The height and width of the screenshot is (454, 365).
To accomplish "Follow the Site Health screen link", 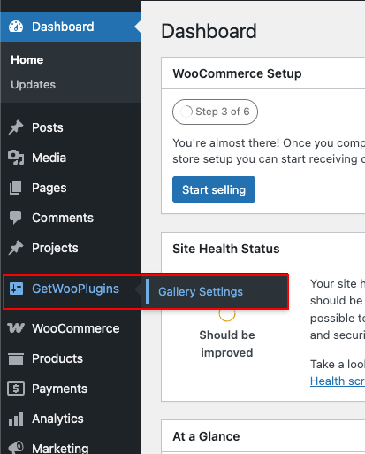I will click(338, 381).
